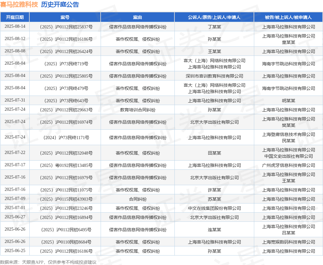Screen dimensions: 323x265
Task: Click plaintiff 田某某
Action: pyautogui.click(x=214, y=153)
